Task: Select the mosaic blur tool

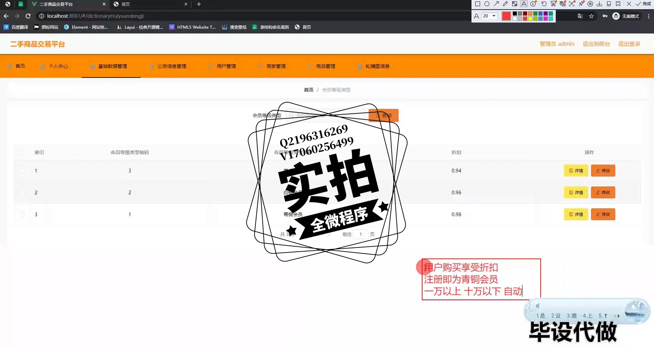Action: pyautogui.click(x=515, y=4)
